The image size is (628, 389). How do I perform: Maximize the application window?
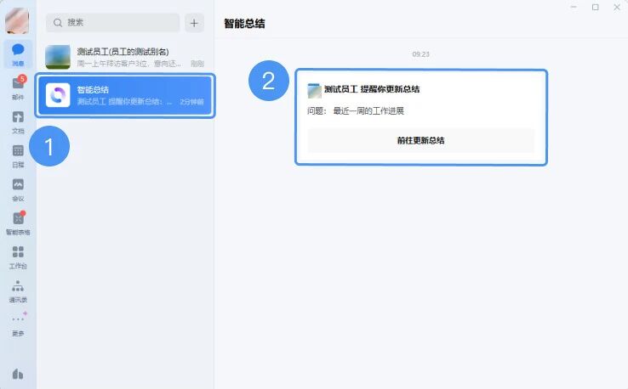pos(595,8)
